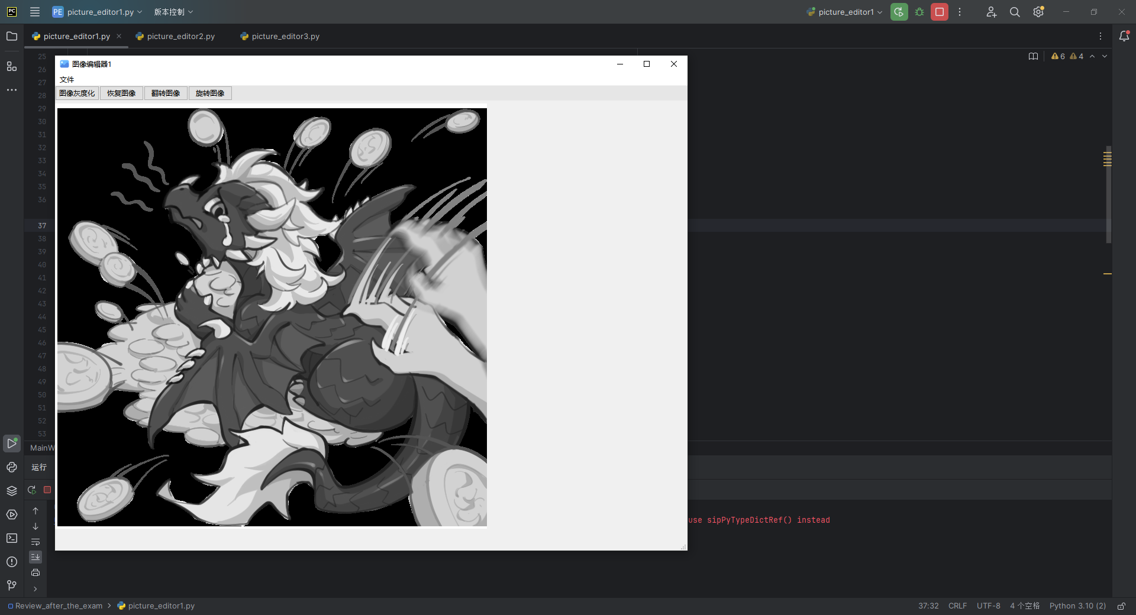Start debugging with the bug icon
The height and width of the screenshot is (615, 1136).
tap(919, 12)
